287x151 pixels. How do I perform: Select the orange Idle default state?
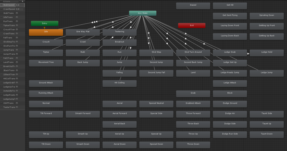pyautogui.click(x=46, y=32)
